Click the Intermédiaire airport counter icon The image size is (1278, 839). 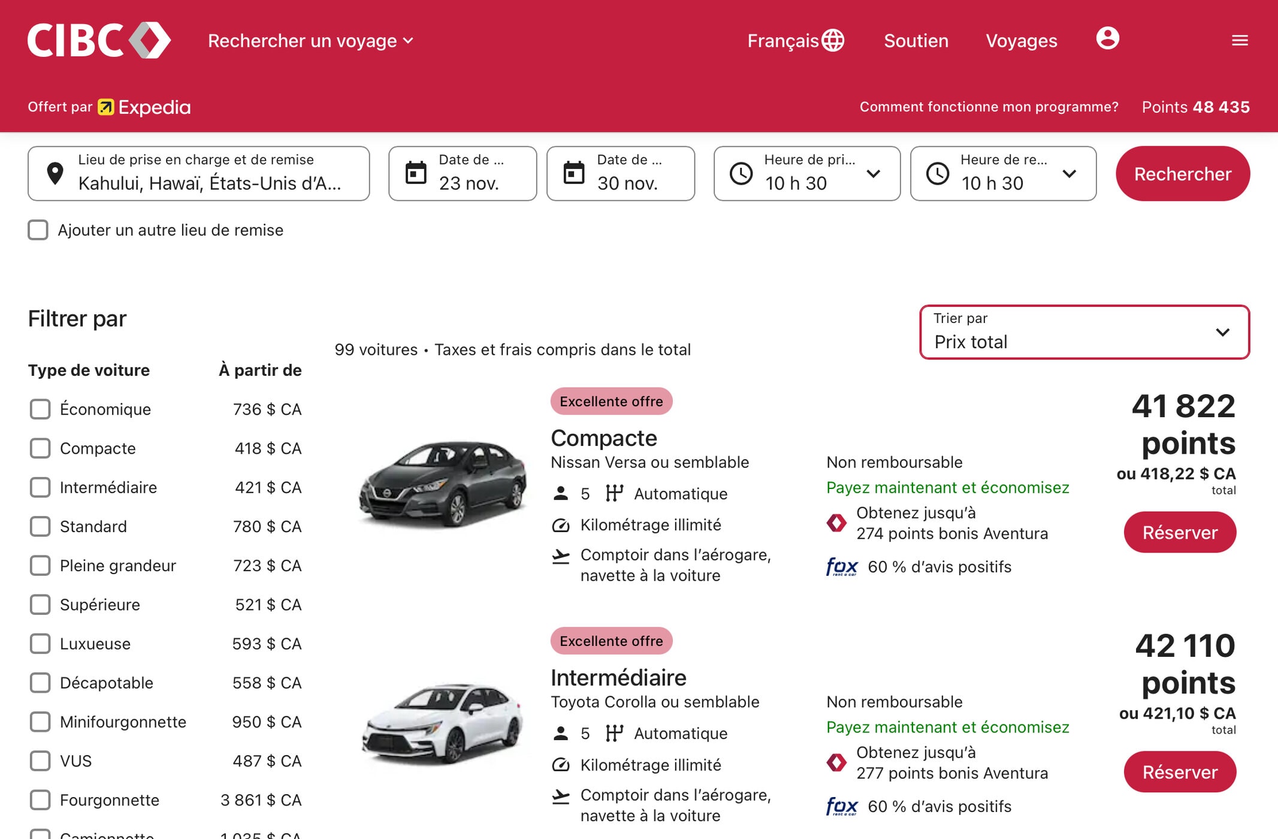pyautogui.click(x=561, y=796)
